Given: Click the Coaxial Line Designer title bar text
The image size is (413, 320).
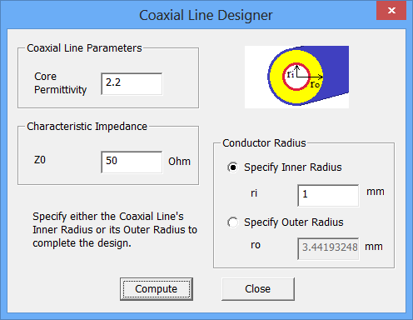Looking at the screenshot, I should pos(206,15).
